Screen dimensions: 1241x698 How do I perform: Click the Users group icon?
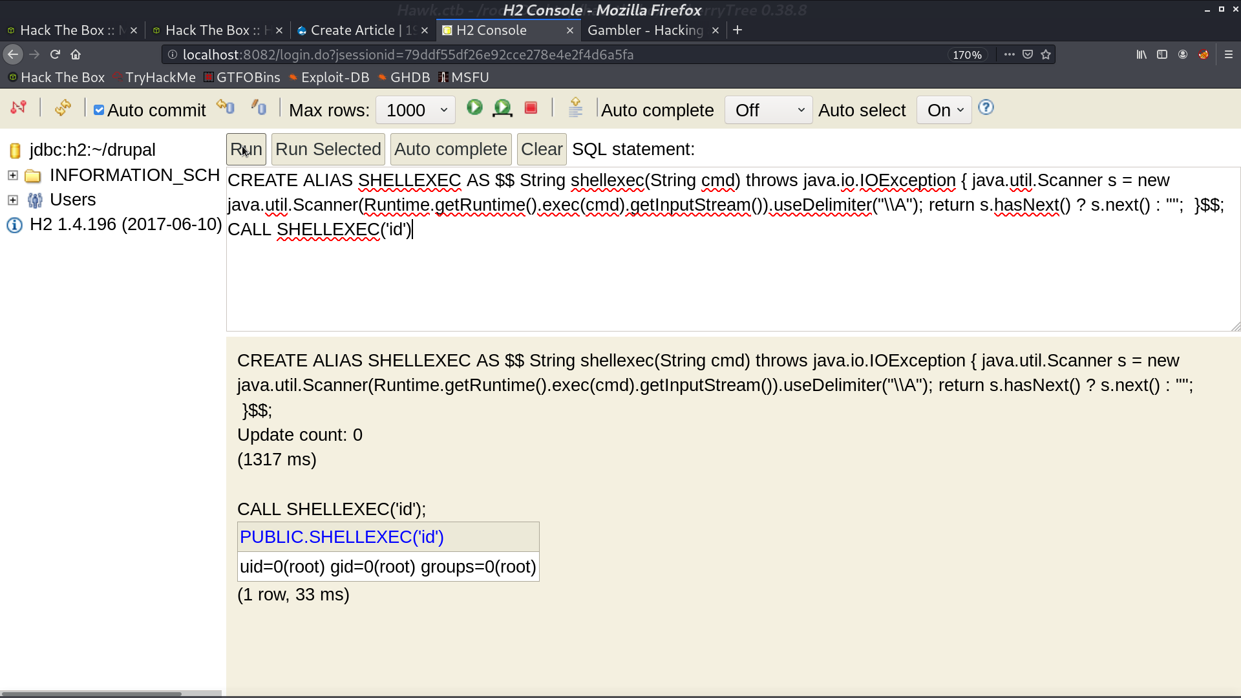35,200
